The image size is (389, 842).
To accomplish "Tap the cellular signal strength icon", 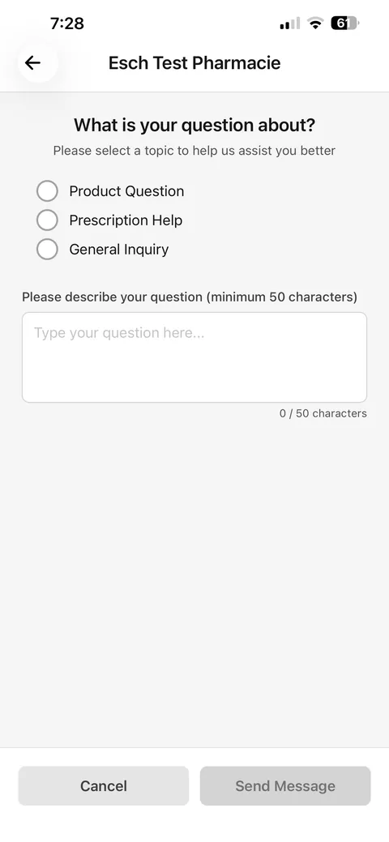I will click(x=290, y=23).
